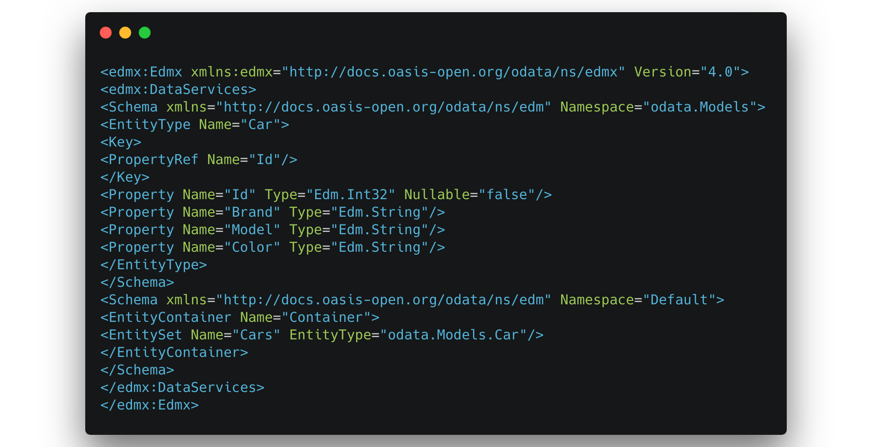The height and width of the screenshot is (447, 872).
Task: Click the red close window dot
Action: point(106,33)
